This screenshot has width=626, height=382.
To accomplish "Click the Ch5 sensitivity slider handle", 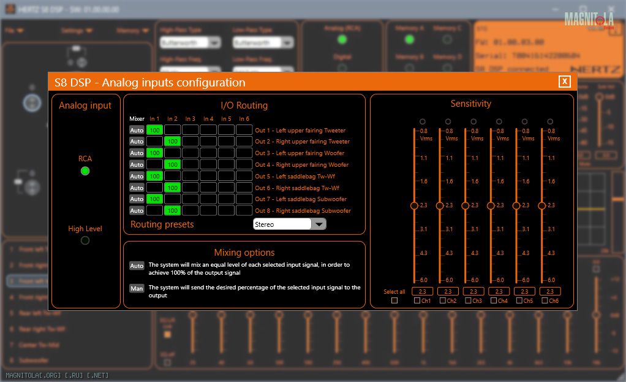I will (516, 205).
